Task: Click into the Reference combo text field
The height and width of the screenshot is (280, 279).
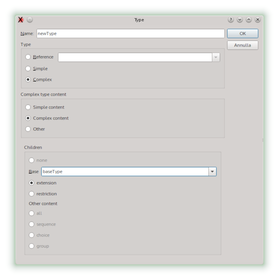Action: [135, 57]
